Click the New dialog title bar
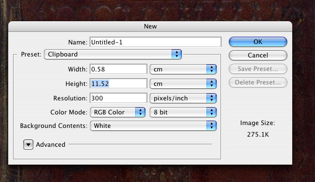The image size is (315, 182). coord(150,27)
